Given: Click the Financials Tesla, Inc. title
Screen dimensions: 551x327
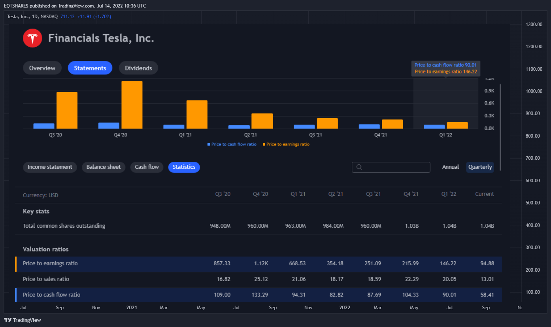Looking at the screenshot, I should pos(101,38).
